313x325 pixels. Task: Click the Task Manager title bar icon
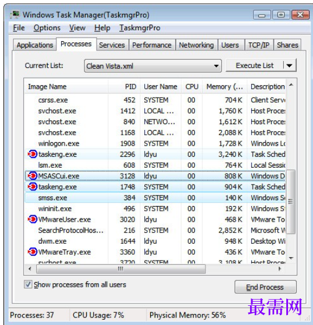point(15,15)
